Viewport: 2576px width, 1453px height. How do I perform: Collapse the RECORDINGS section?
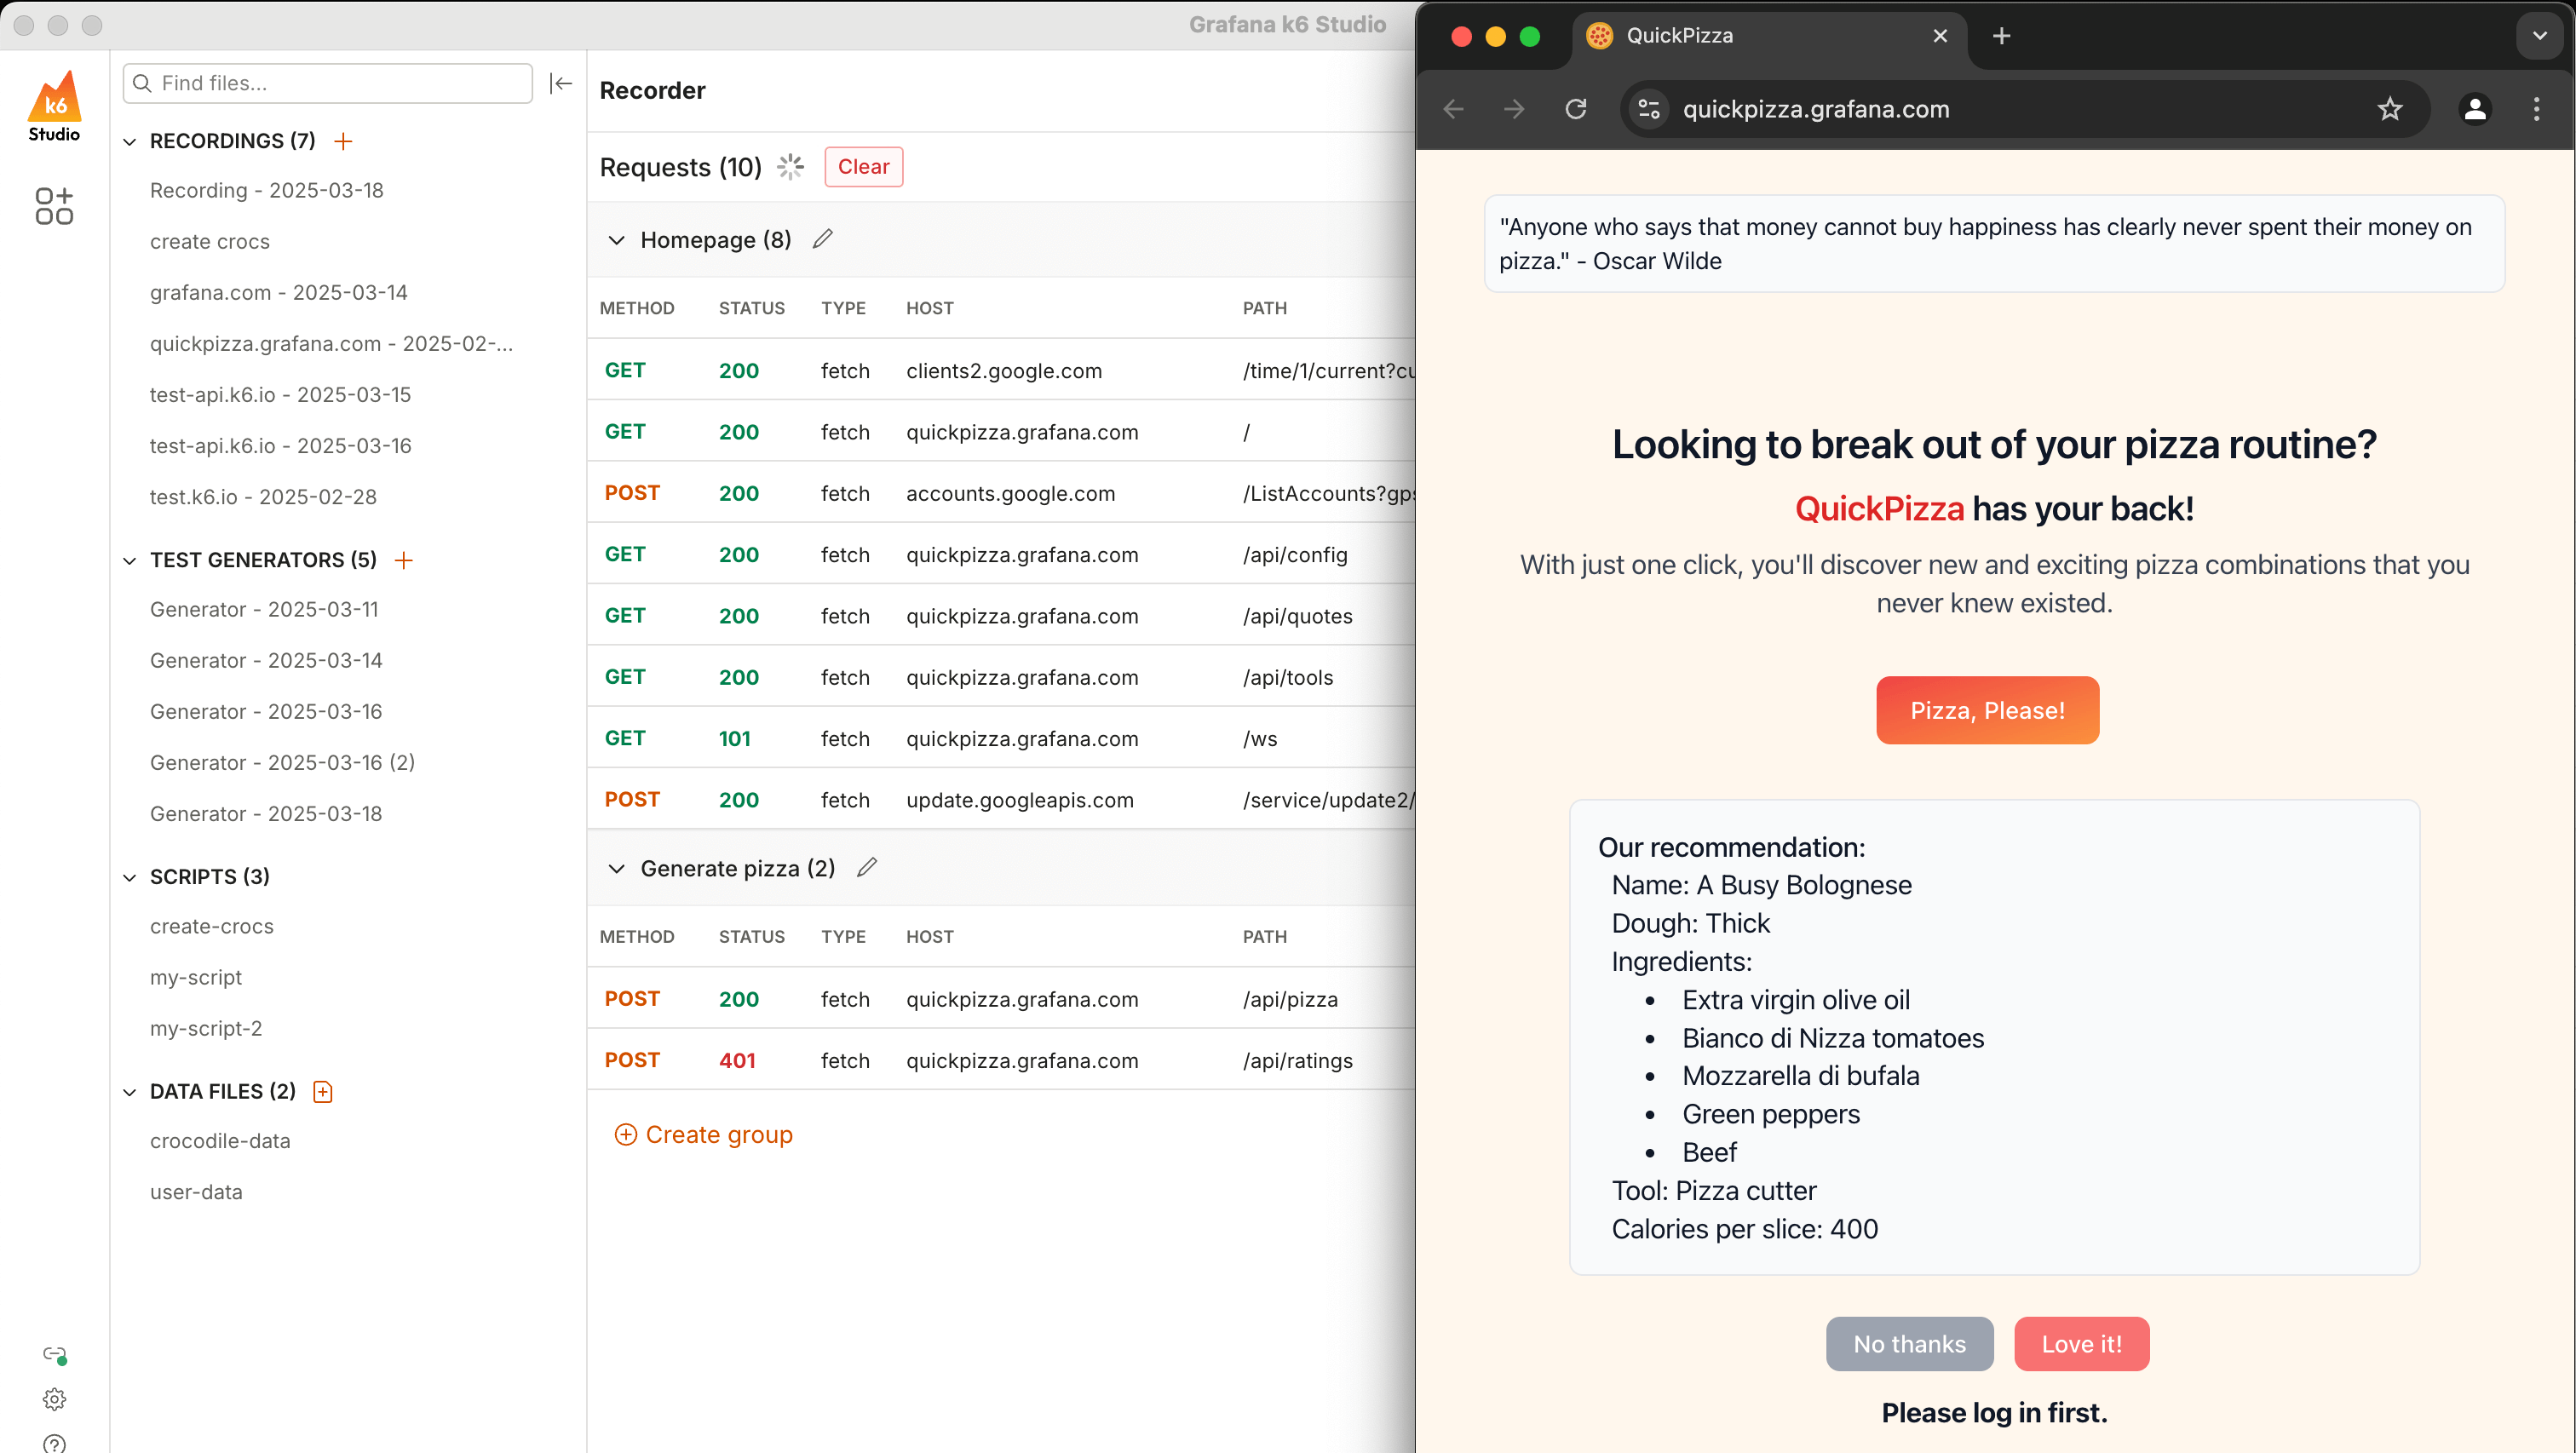130,142
